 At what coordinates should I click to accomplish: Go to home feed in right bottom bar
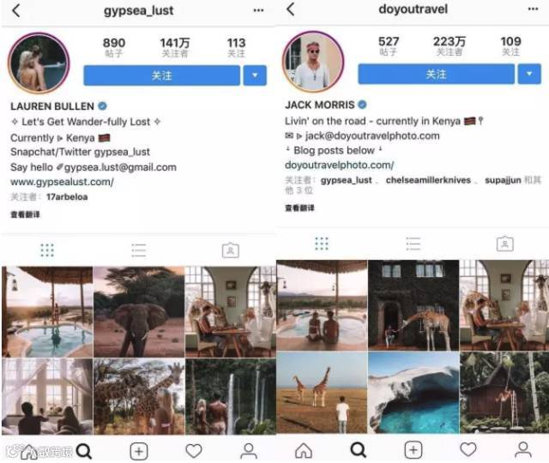pyautogui.click(x=304, y=450)
